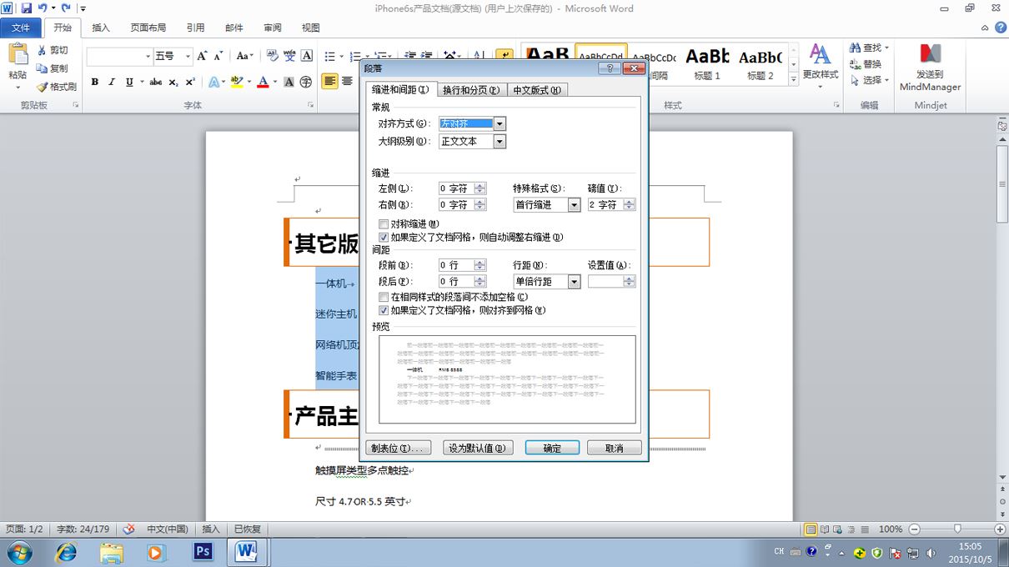Click the Grow Font icon
Image resolution: width=1009 pixels, height=567 pixels.
point(203,56)
